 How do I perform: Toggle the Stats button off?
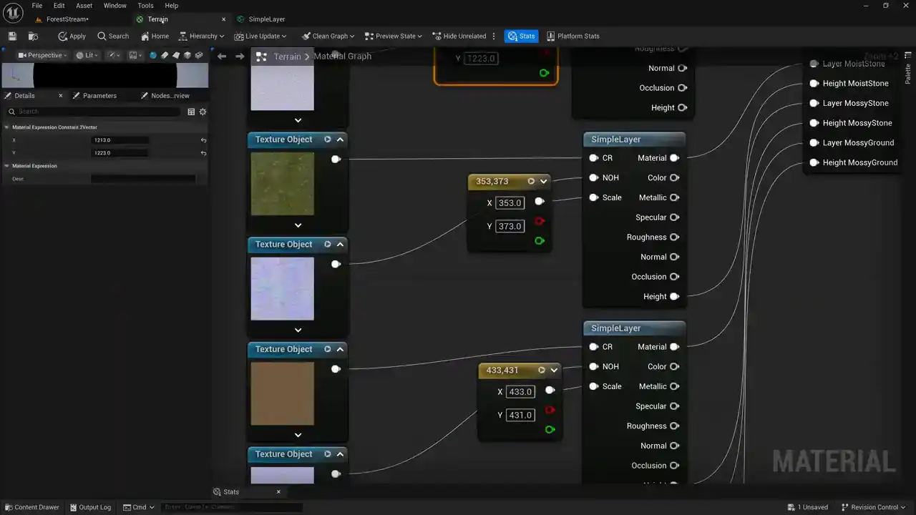click(x=521, y=36)
